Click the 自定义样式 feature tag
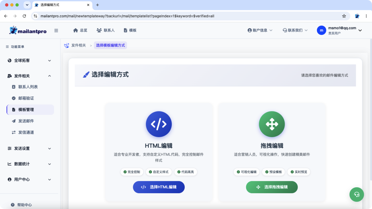372x209 pixels. tap(159, 172)
